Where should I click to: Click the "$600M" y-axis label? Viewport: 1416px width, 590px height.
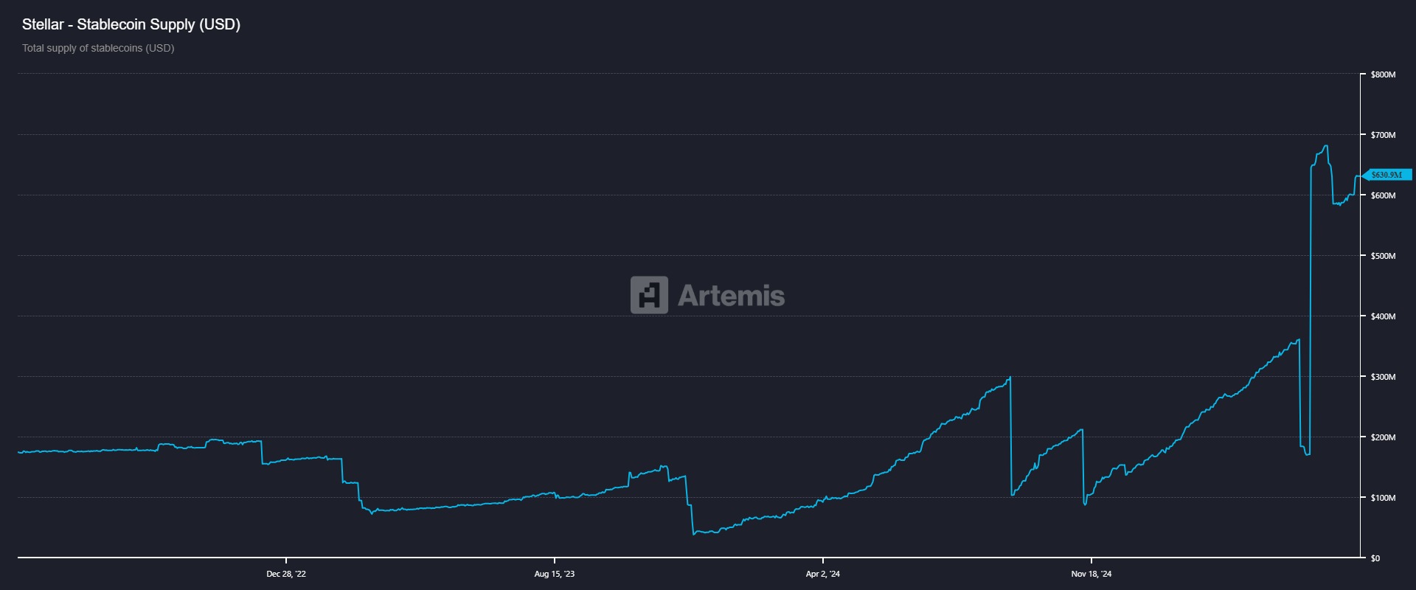1383,195
